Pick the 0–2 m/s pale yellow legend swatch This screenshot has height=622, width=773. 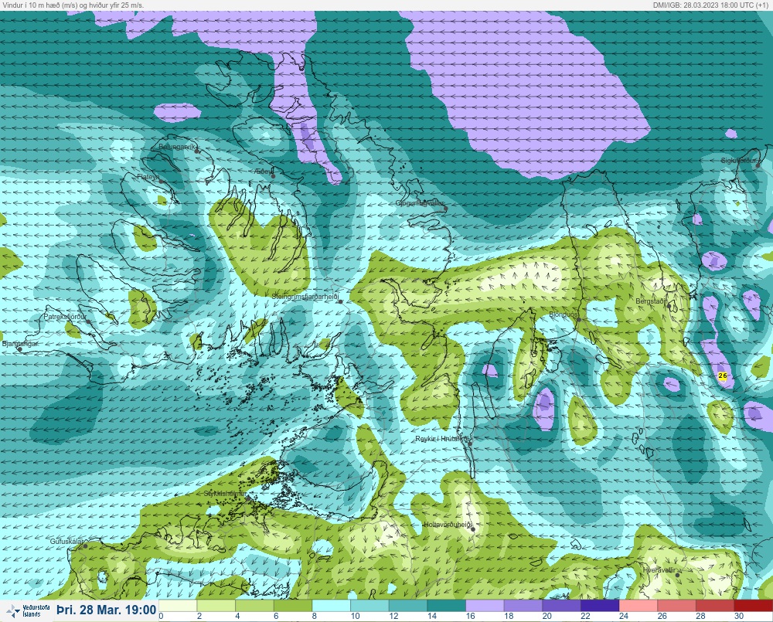(178, 606)
